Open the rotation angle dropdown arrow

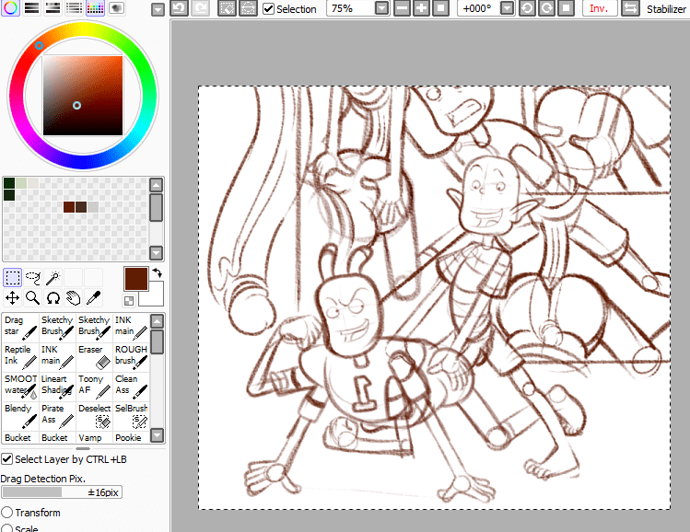[x=508, y=8]
